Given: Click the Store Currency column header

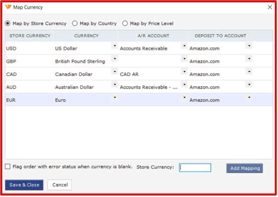Looking at the screenshot, I should pyautogui.click(x=29, y=36).
